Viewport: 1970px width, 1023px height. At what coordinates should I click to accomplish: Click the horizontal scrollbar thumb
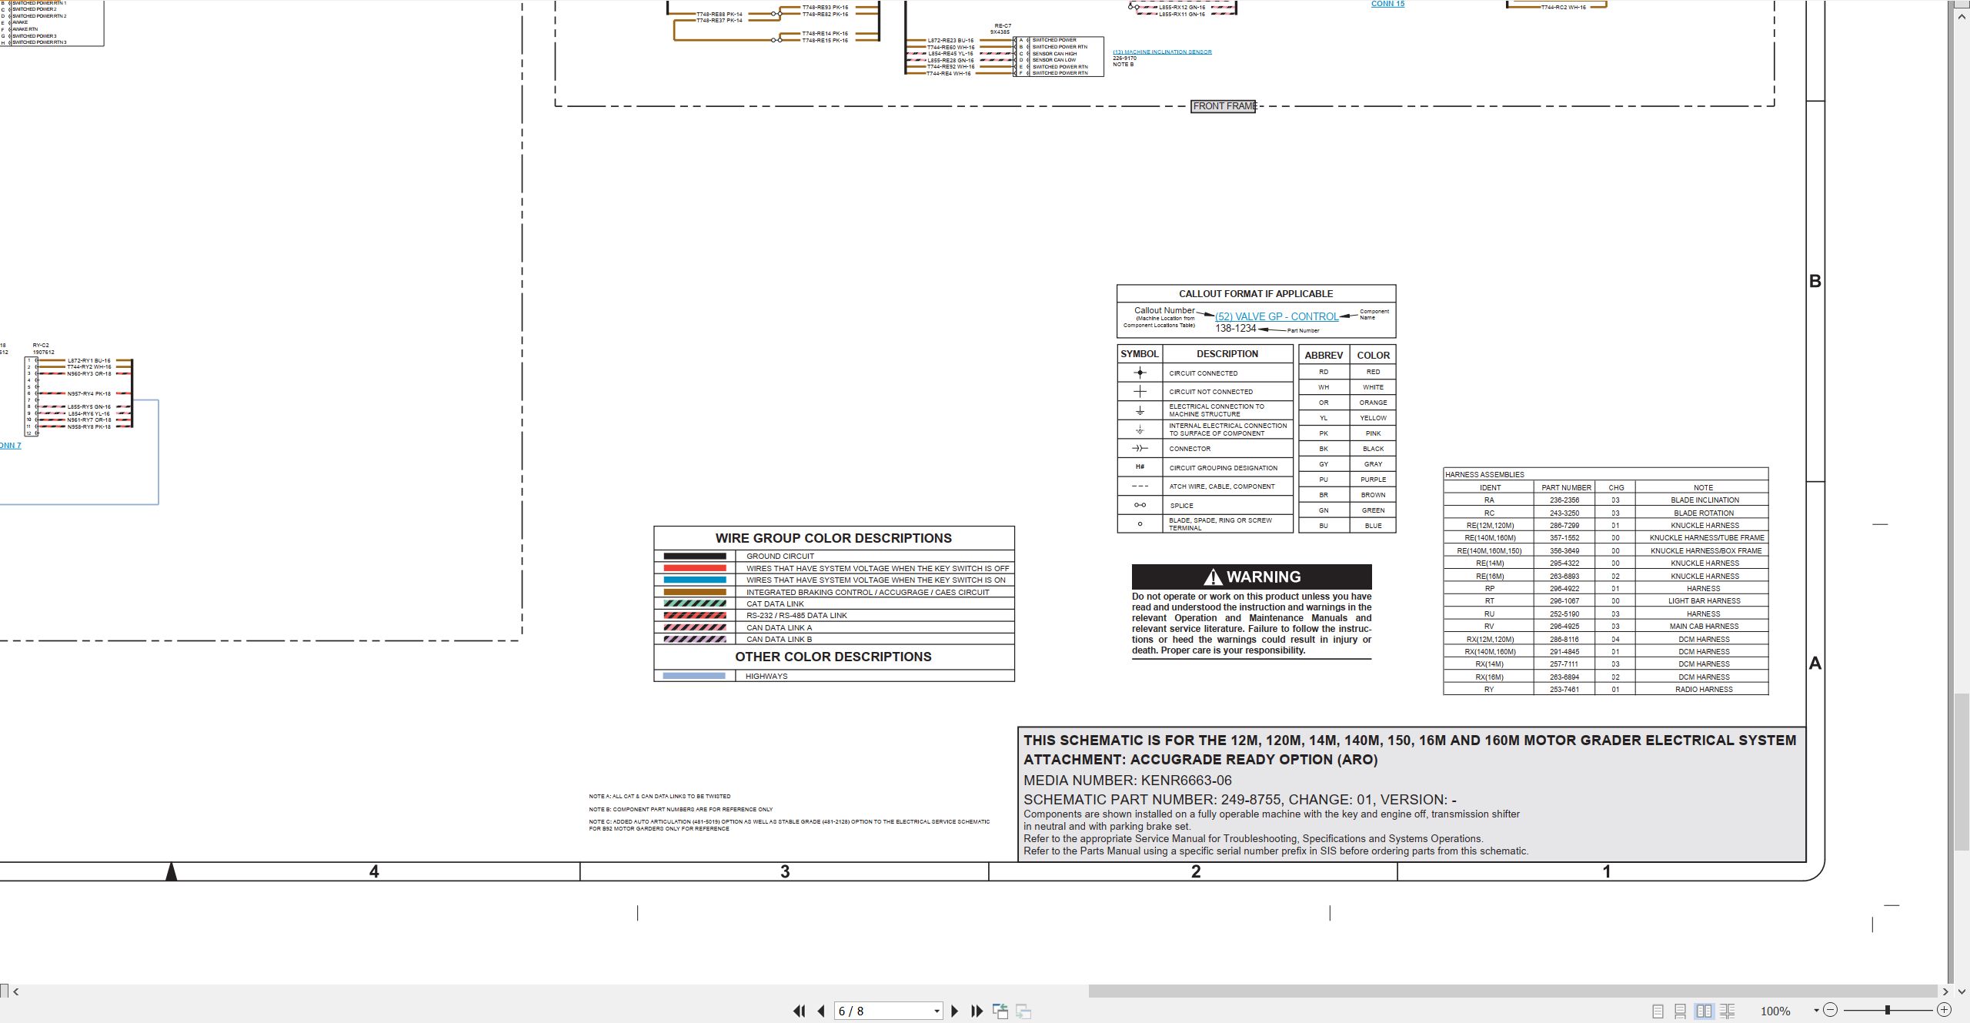(1512, 991)
